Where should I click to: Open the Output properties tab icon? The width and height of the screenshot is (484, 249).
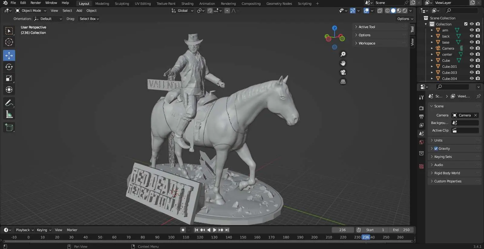pyautogui.click(x=421, y=116)
